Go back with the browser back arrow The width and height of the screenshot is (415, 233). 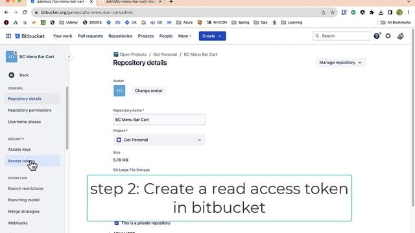(6, 12)
